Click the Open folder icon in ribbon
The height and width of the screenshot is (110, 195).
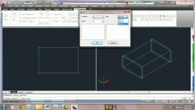coord(6,16)
